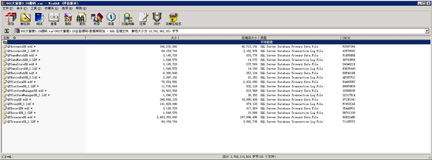Open the 工具(S) menu

[36, 8]
